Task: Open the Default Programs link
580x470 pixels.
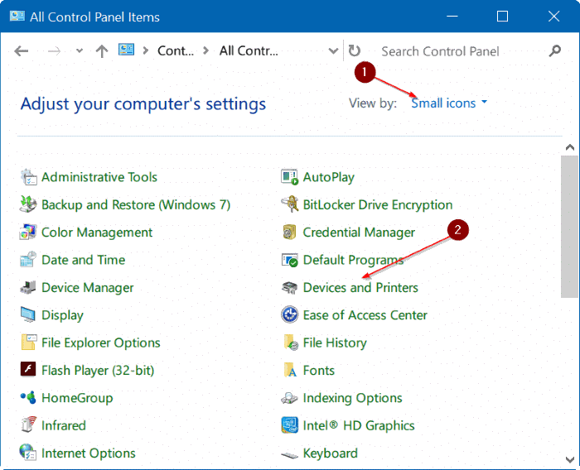Action: click(x=353, y=261)
